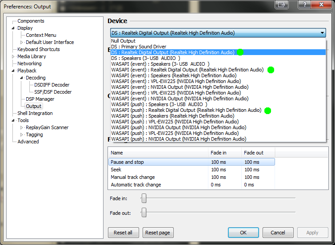Open the Display preferences page

[25, 28]
